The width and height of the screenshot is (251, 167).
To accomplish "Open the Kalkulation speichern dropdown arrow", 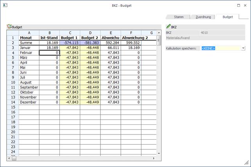I will [243, 48].
